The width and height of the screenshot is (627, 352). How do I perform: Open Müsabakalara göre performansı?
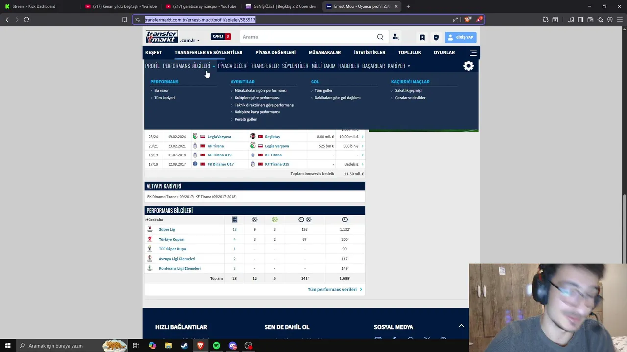(x=260, y=90)
